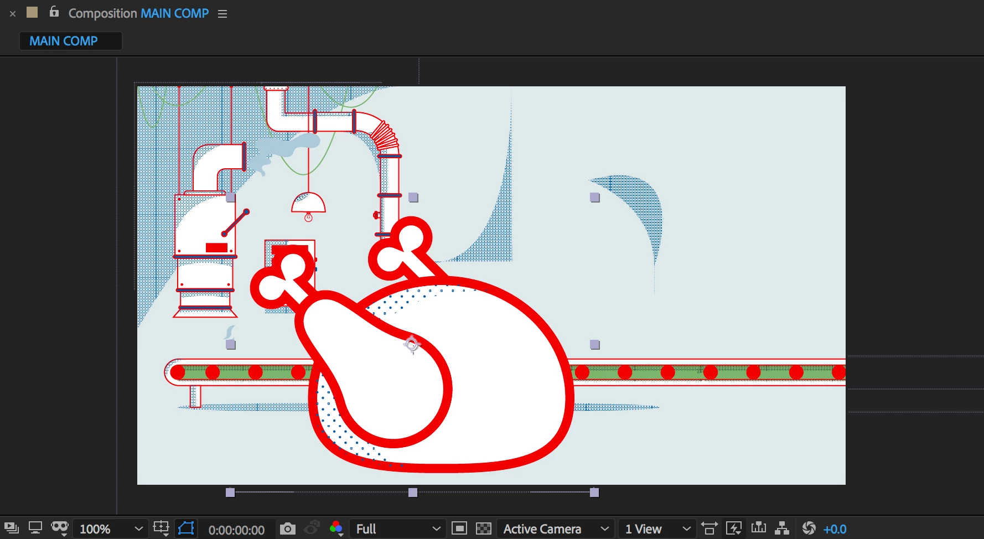Screen dimensions: 984x539
Task: Click the current time 0:00:00:00 field
Action: tap(236, 530)
